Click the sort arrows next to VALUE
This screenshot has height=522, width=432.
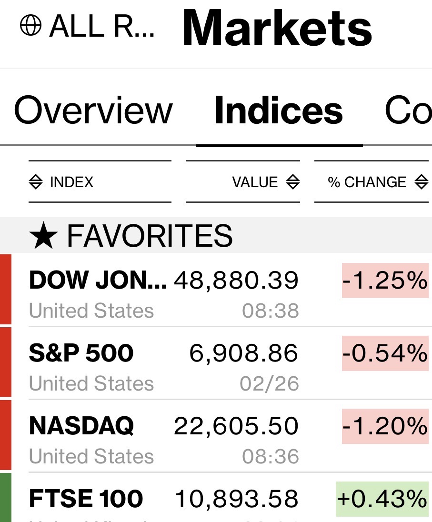point(292,182)
